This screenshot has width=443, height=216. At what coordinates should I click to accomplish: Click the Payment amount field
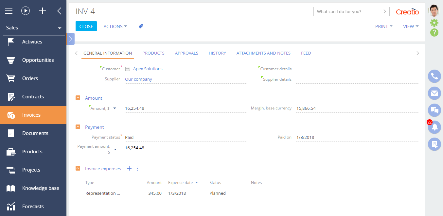(186, 148)
